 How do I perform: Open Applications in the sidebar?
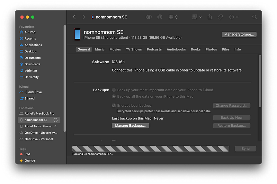39,45
